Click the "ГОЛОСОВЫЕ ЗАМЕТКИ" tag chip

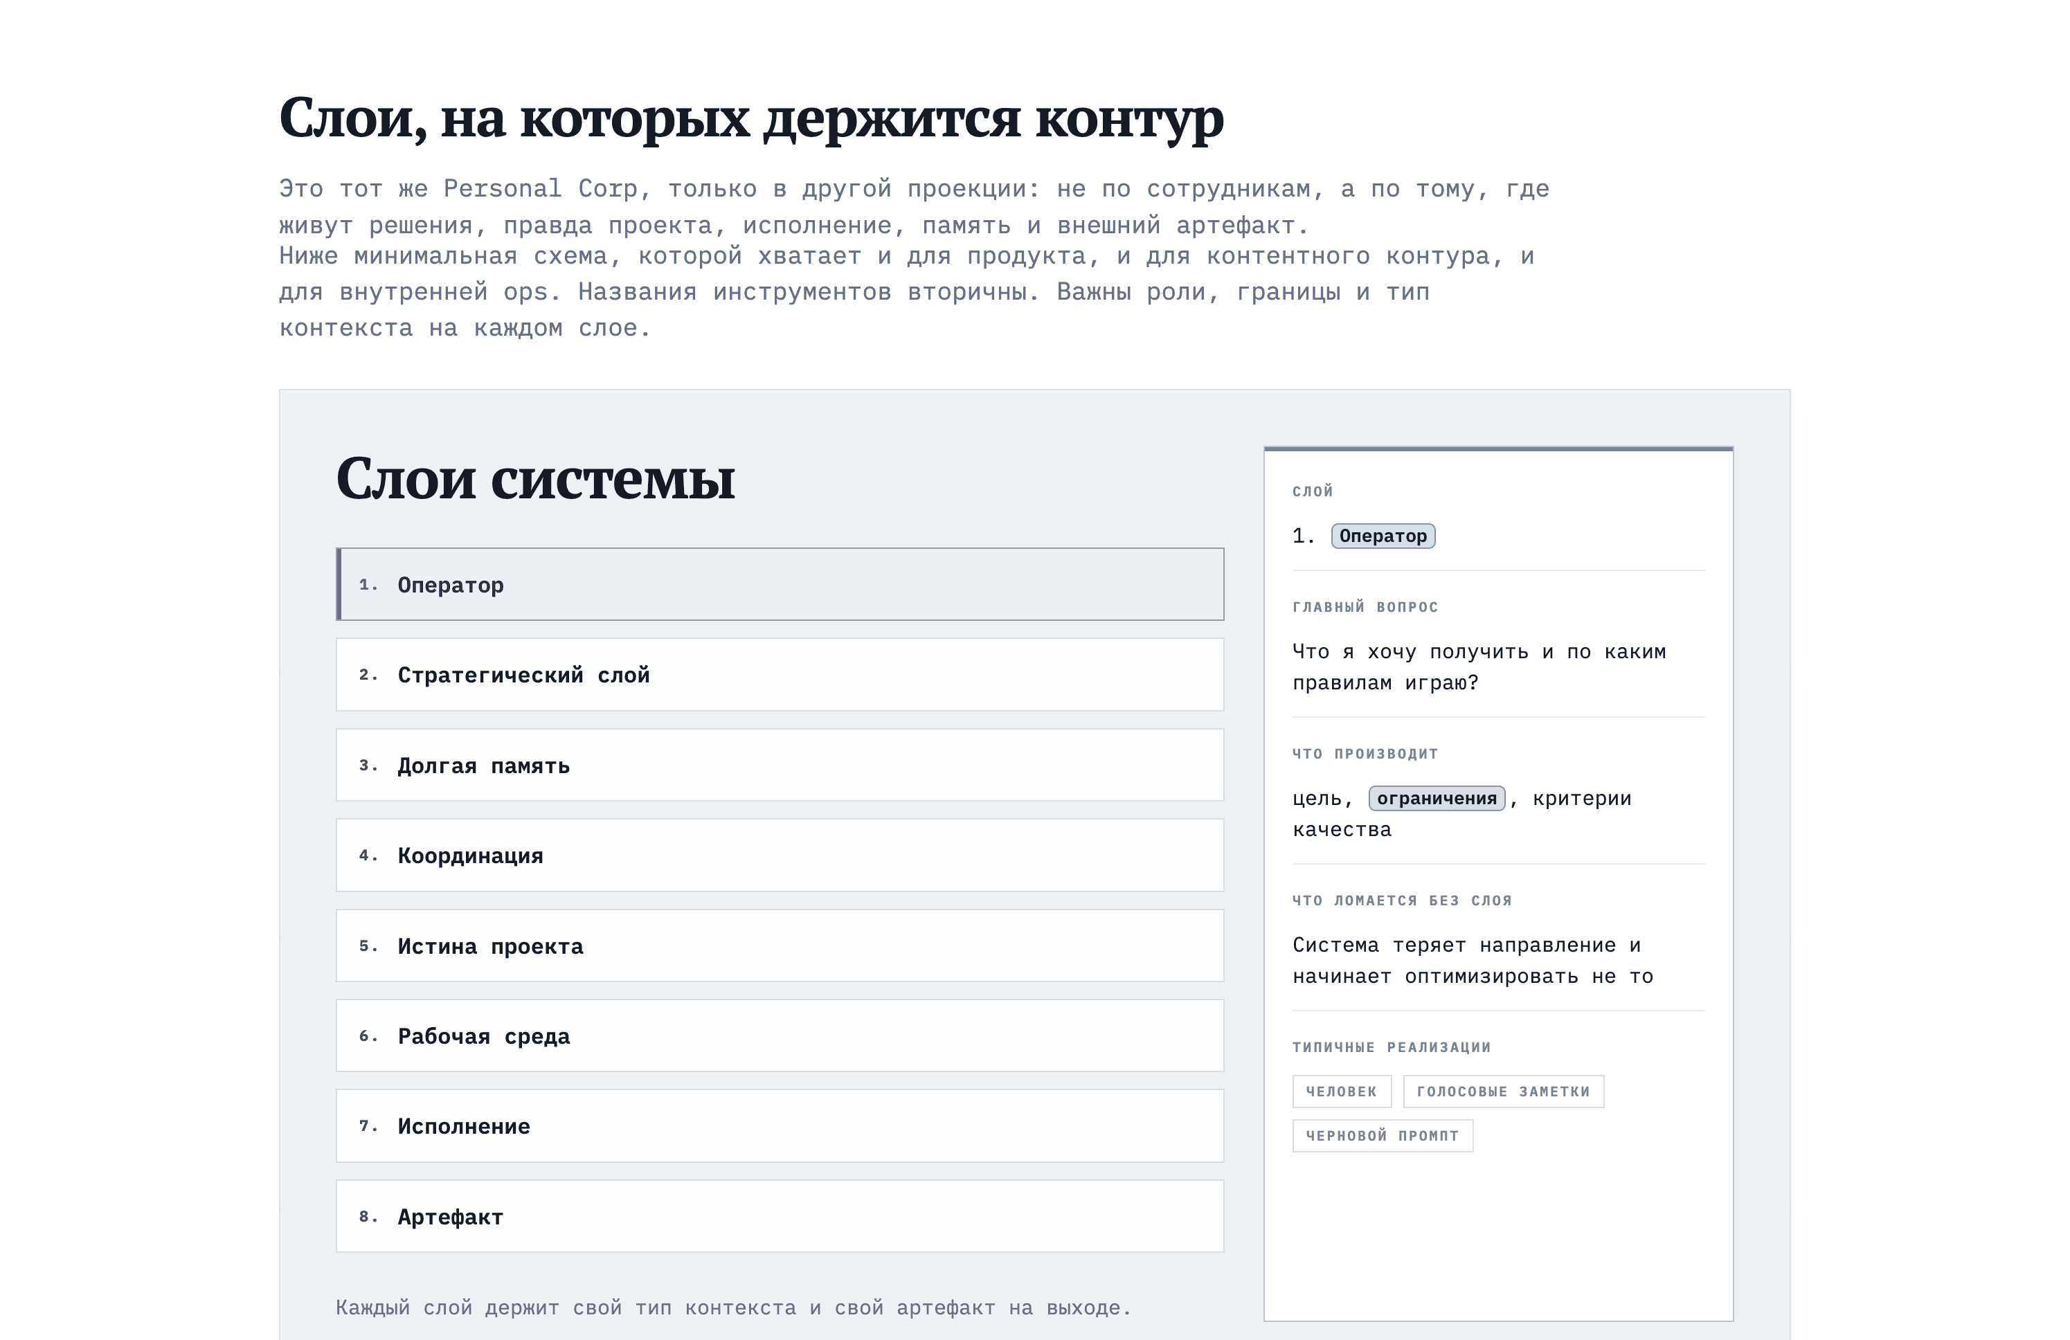(1503, 1092)
